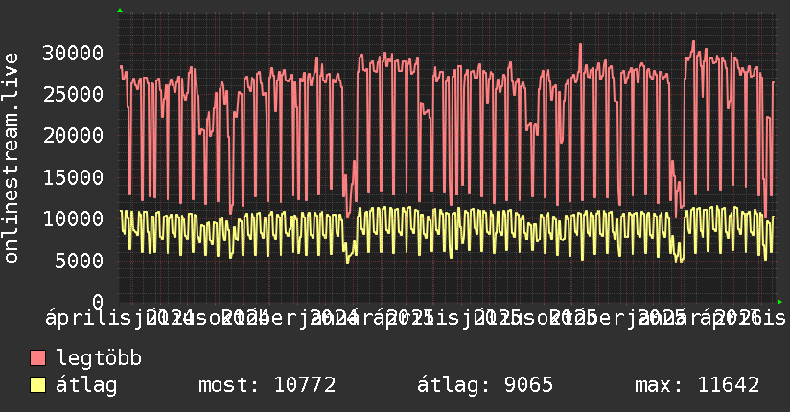Click the yellow átlag legend swatch
The width and height of the screenshot is (790, 412).
37,385
